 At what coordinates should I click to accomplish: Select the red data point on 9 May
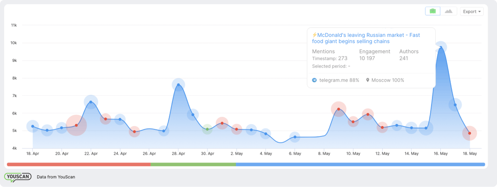339,109
